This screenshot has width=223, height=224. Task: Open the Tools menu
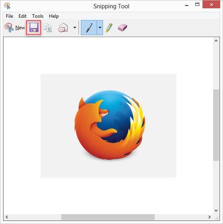click(38, 16)
